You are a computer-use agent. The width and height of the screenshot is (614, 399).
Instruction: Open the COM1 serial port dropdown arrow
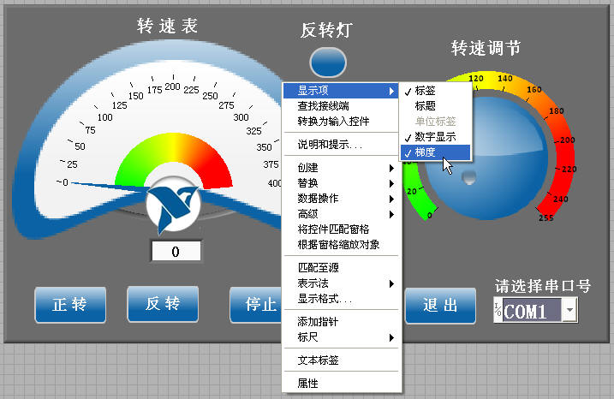(570, 310)
